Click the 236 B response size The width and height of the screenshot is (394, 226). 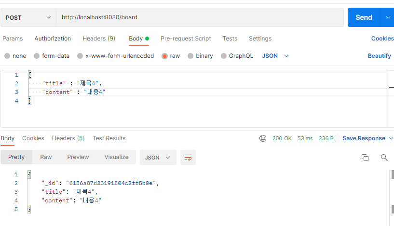326,138
